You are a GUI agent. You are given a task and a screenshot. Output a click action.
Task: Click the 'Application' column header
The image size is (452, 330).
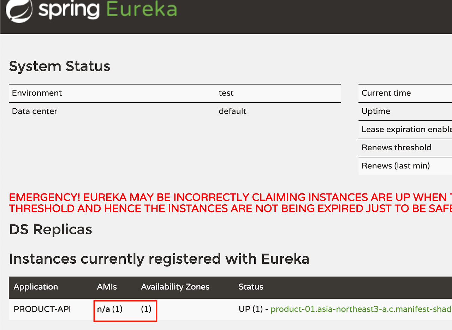[x=36, y=287]
